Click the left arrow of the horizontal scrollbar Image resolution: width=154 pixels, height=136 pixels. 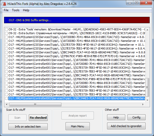click(x=7, y=104)
